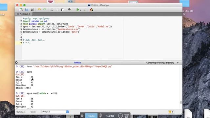210x118 pixels.
Task: Discard recording with the trash icon
Action: click(x=127, y=116)
